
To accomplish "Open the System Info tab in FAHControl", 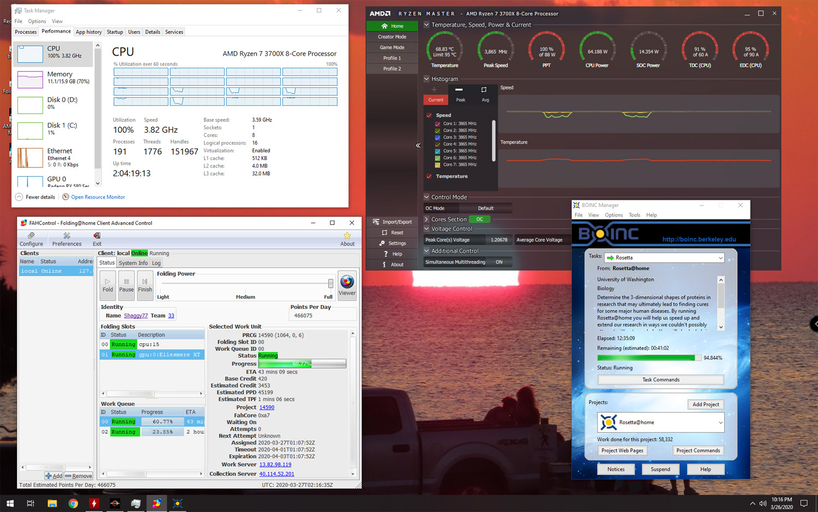I will 133,263.
